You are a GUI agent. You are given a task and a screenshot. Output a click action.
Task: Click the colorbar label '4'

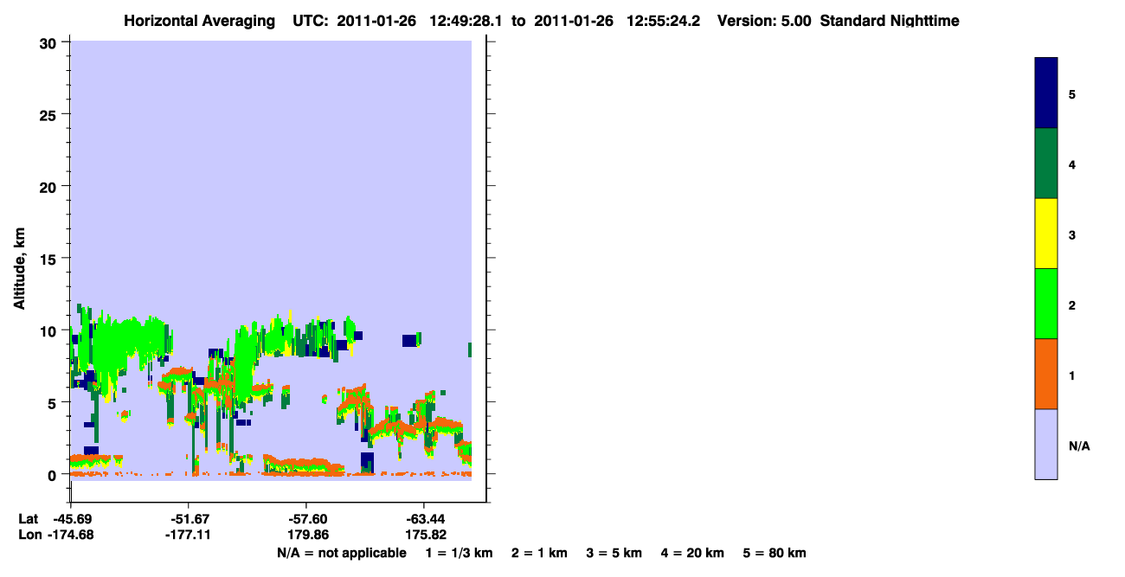coord(1072,163)
